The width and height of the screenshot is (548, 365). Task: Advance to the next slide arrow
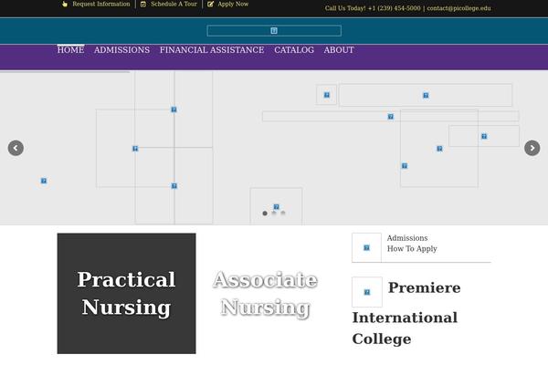[532, 148]
